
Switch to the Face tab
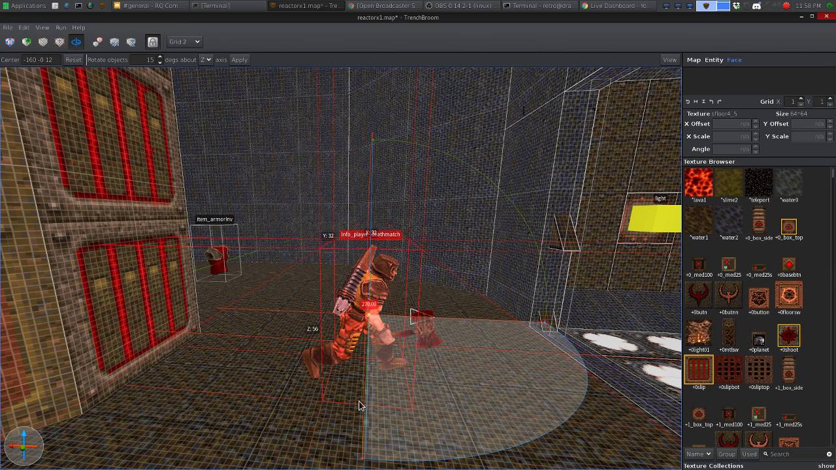coord(734,59)
